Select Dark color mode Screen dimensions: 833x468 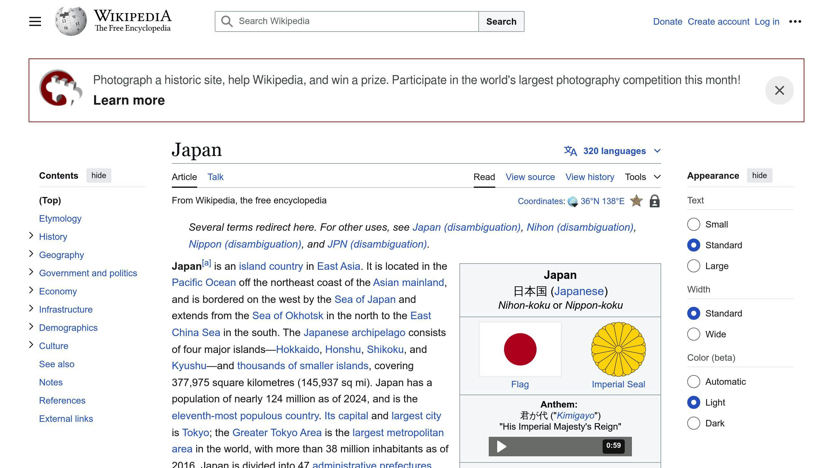tap(693, 423)
